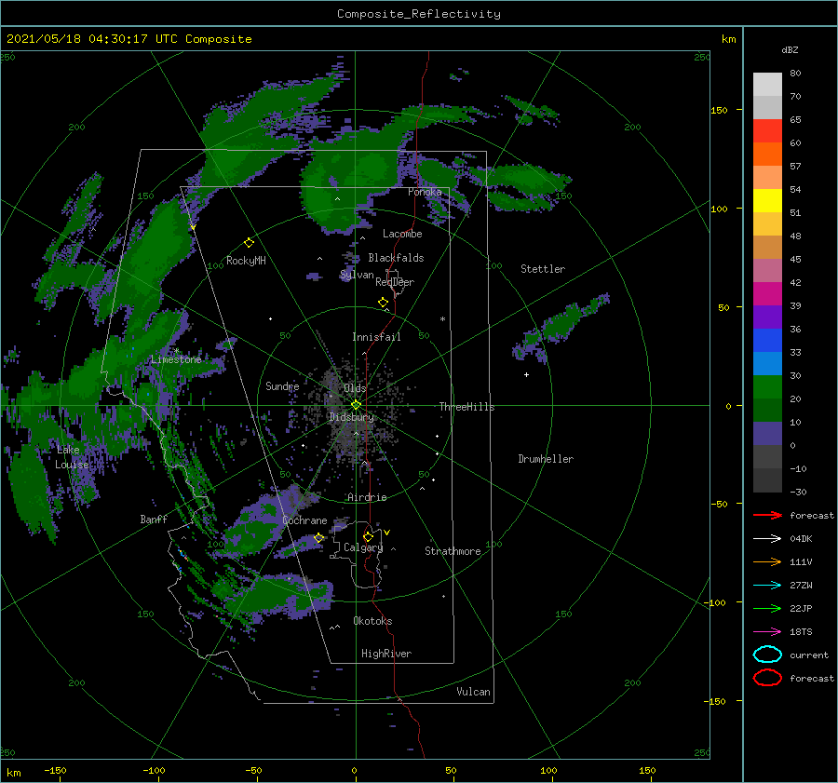The image size is (838, 783).
Task: Select yellow diamond marker beside RockyMH
Action: click(249, 243)
